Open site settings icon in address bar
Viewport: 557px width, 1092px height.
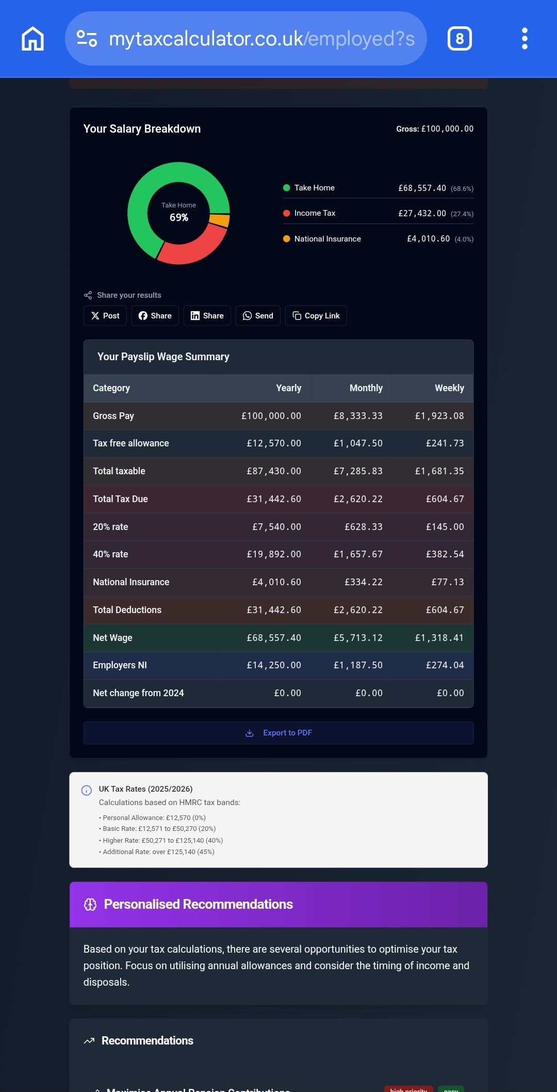pyautogui.click(x=87, y=39)
